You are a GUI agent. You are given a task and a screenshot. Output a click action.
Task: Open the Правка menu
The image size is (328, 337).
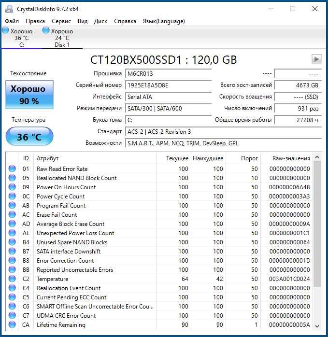coord(35,21)
